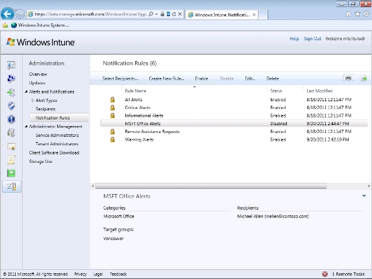Open the Reports workspace icon
This screenshot has width=372, height=279.
[x=11, y=173]
